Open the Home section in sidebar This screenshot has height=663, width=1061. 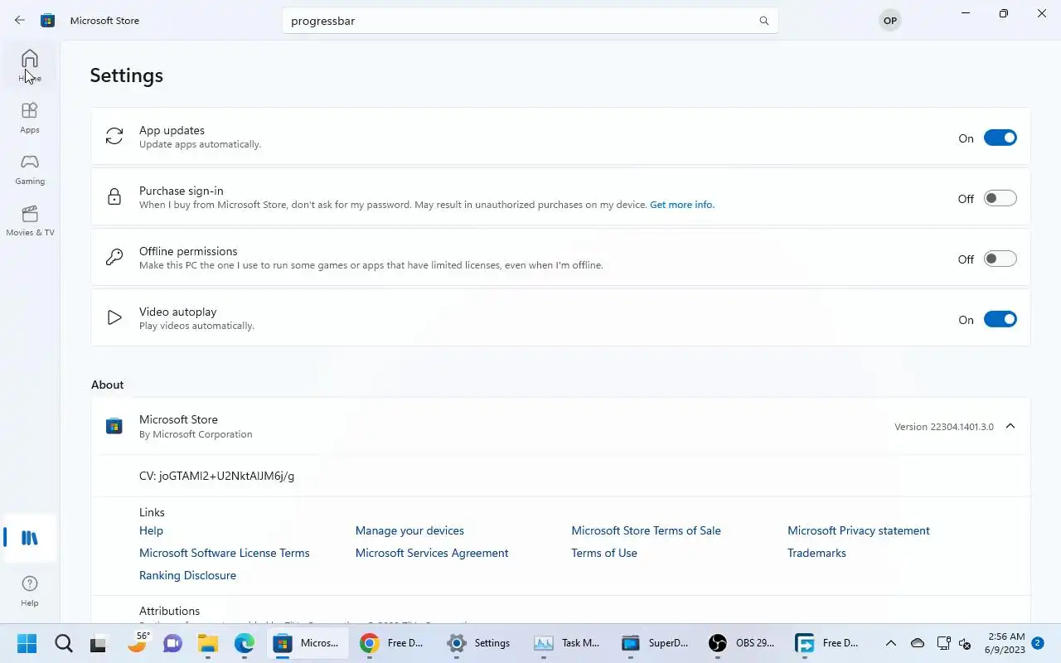30,65
